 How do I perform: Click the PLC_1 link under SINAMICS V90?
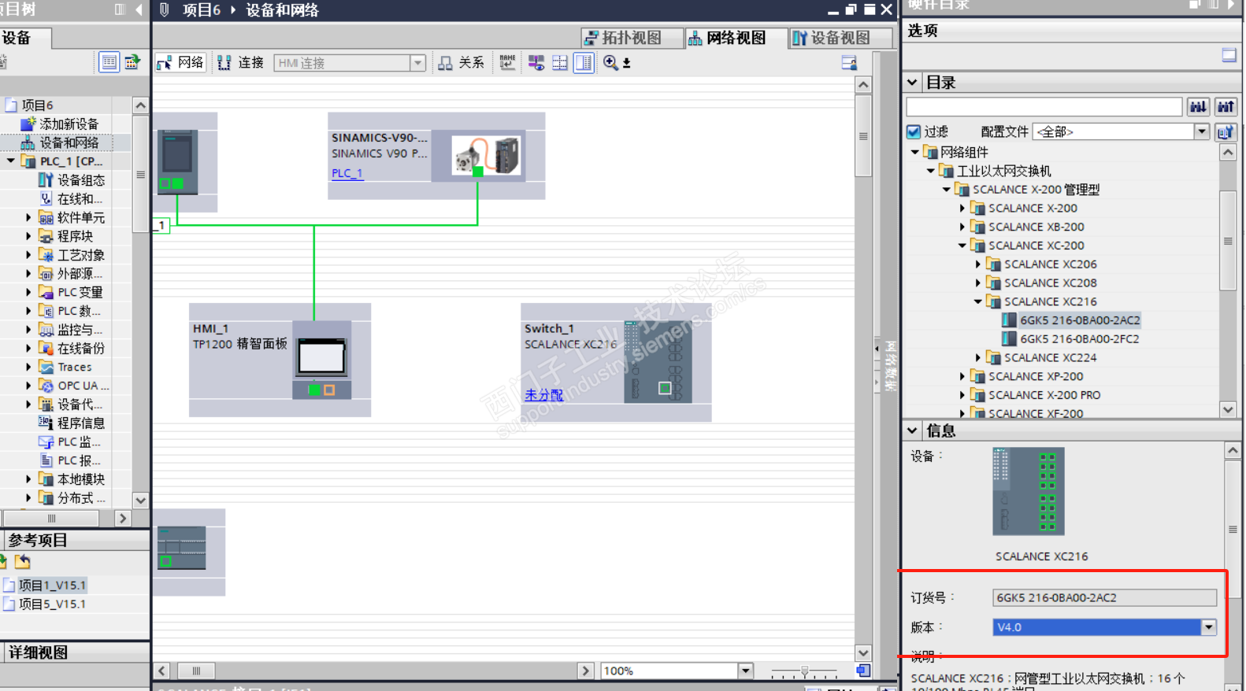[x=347, y=173]
